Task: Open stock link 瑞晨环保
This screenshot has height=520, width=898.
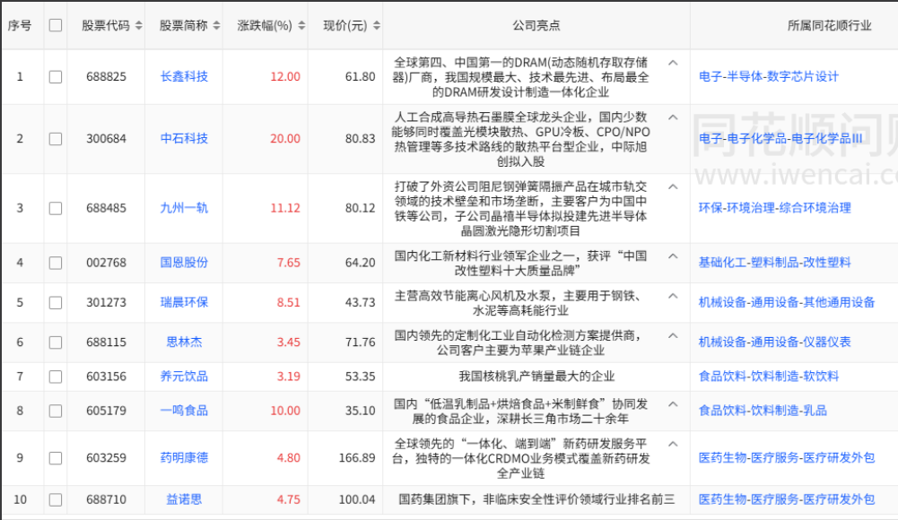Action: pos(184,303)
